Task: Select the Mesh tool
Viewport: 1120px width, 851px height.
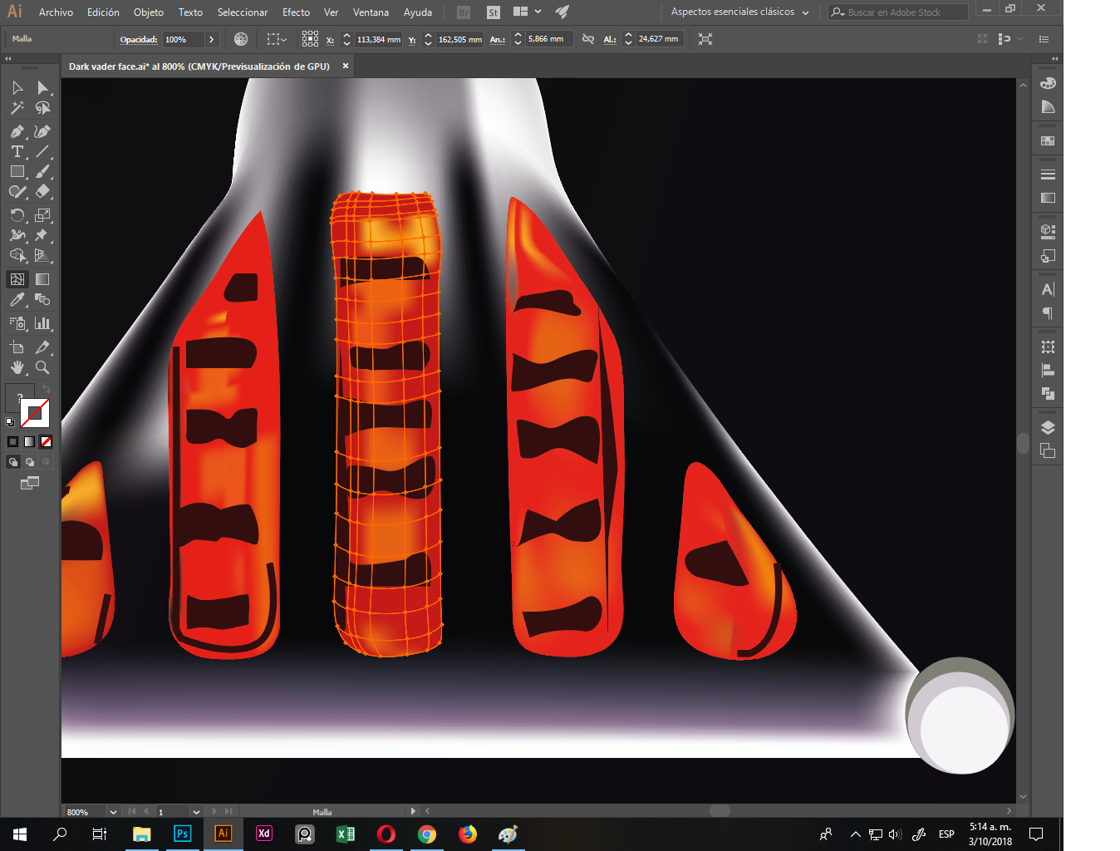Action: [x=17, y=279]
